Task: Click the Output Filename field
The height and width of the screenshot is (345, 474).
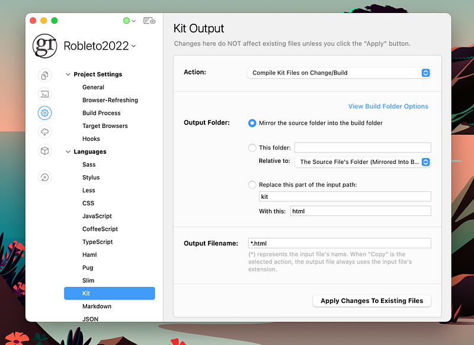Action: (340, 243)
